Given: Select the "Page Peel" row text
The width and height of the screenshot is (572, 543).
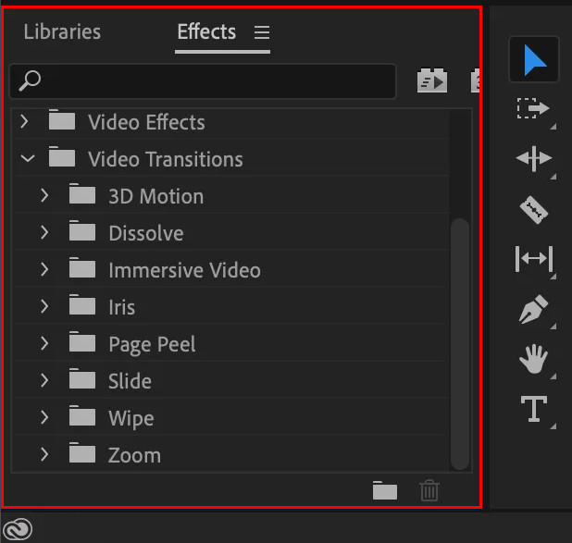Looking at the screenshot, I should click(x=152, y=345).
